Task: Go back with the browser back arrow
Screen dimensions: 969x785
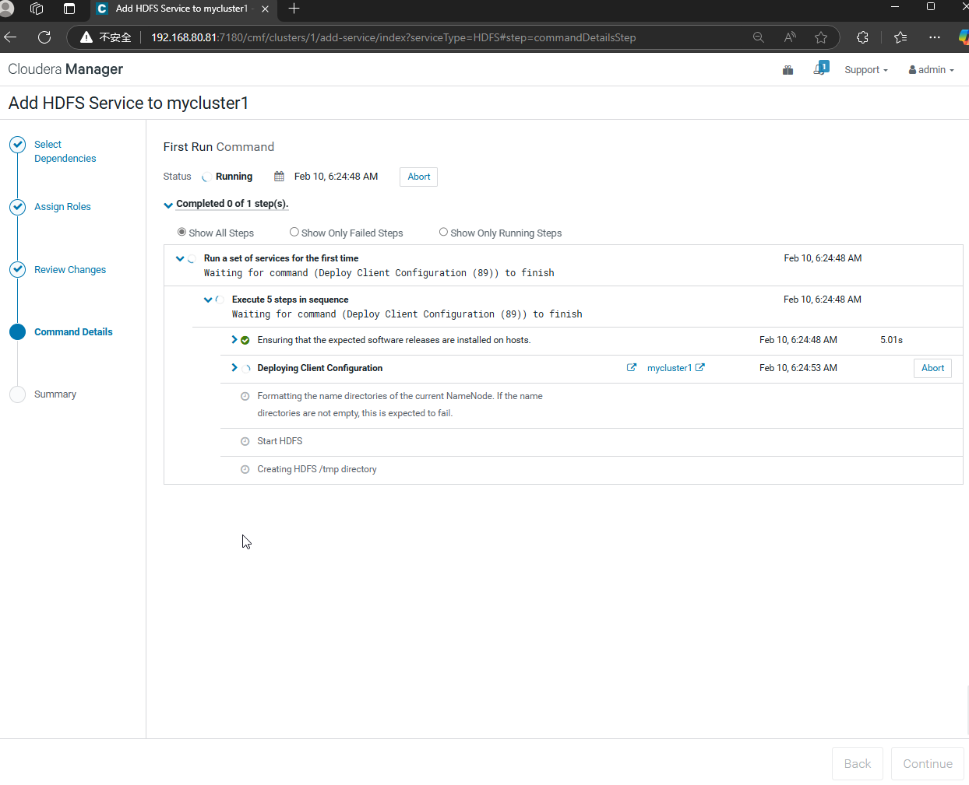Action: pos(10,37)
